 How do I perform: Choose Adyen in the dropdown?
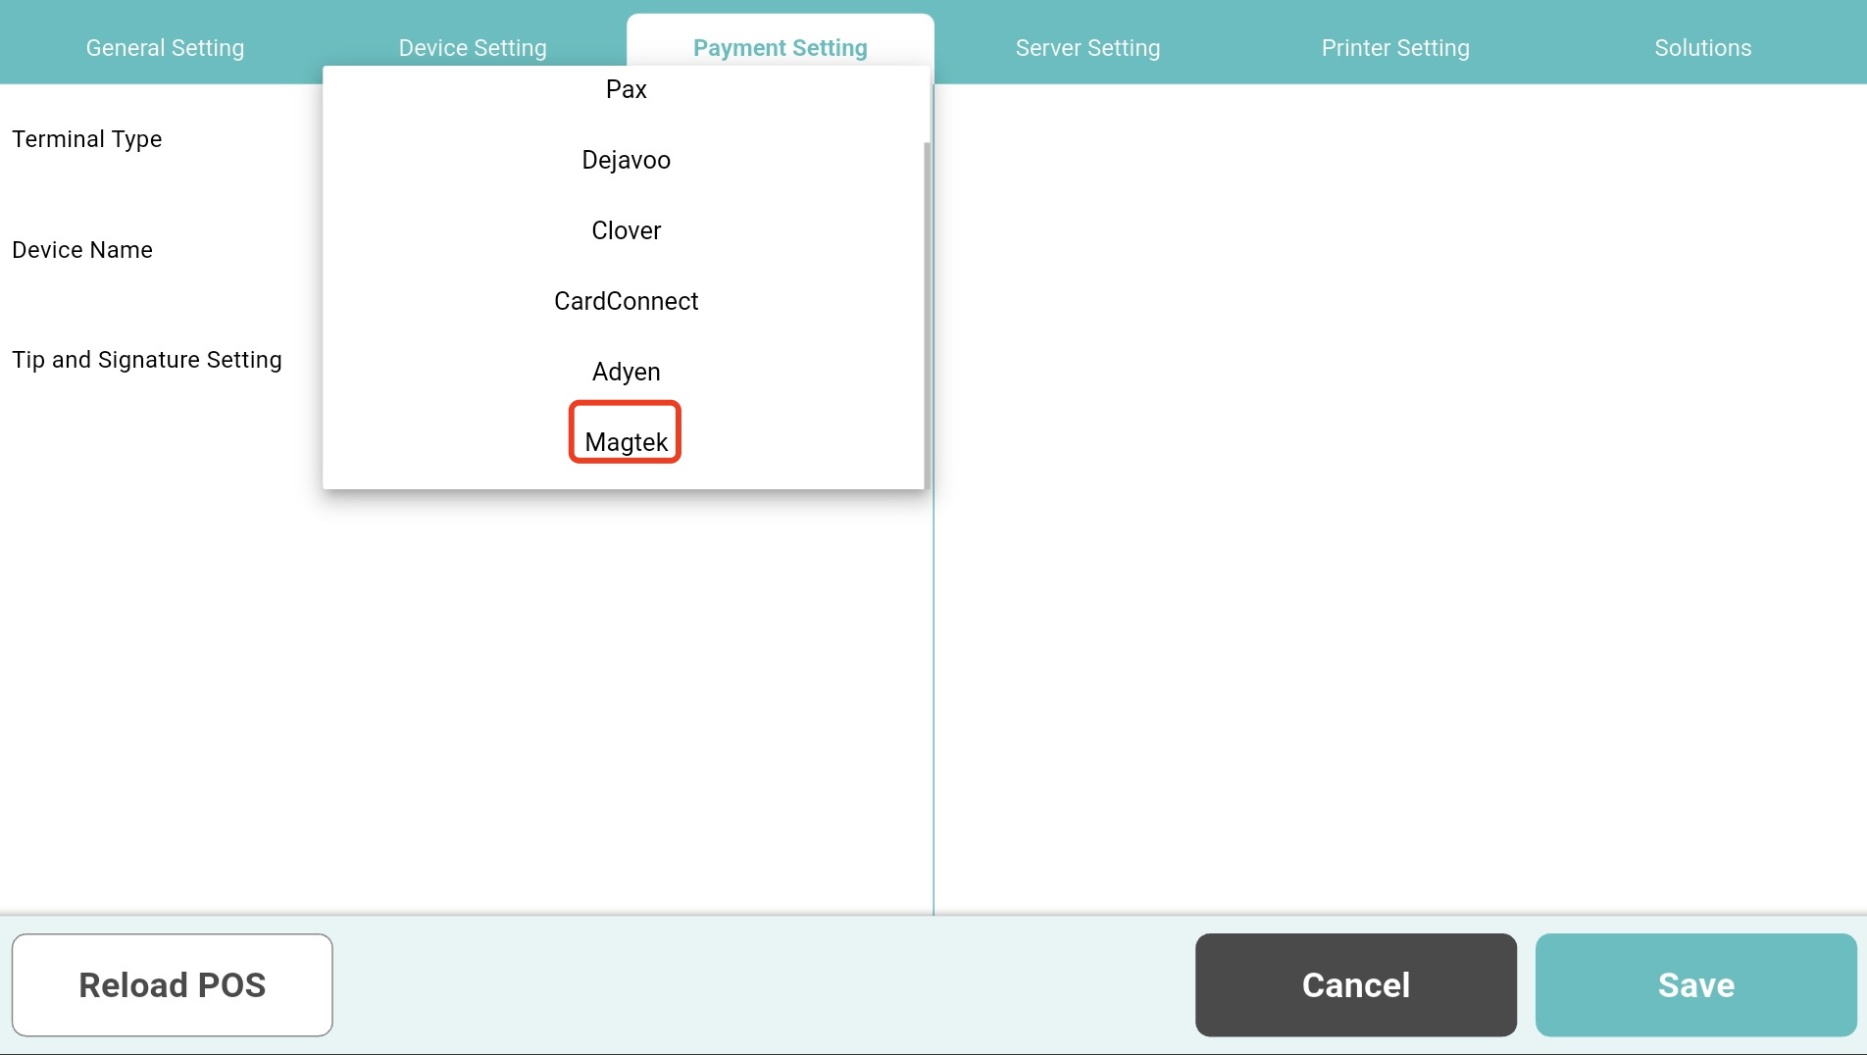pyautogui.click(x=626, y=372)
